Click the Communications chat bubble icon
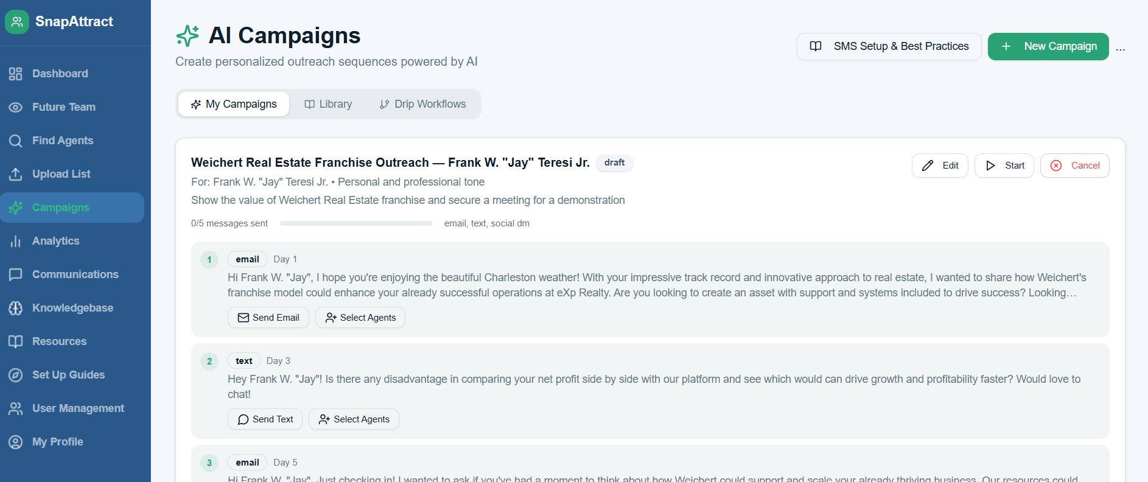This screenshot has width=1148, height=482. tap(16, 274)
